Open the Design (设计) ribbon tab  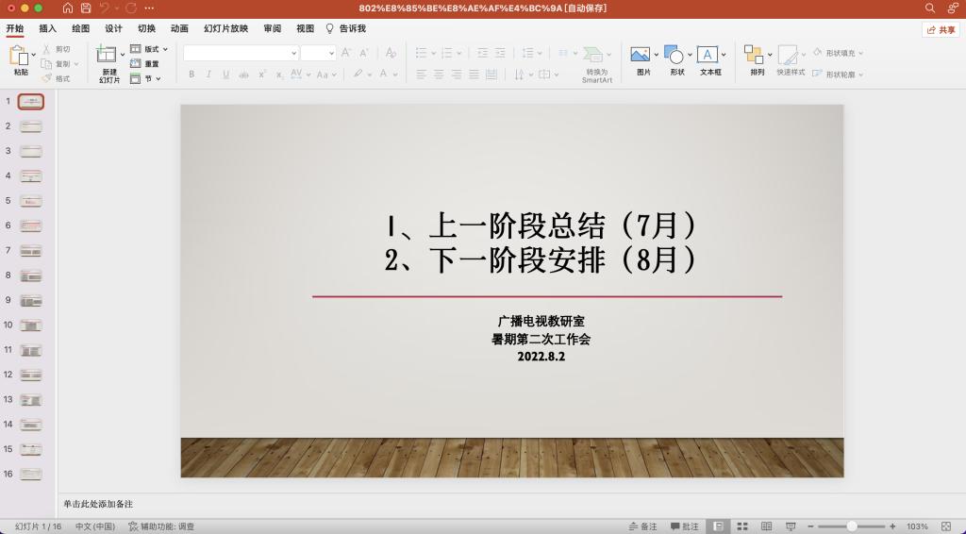click(x=113, y=28)
